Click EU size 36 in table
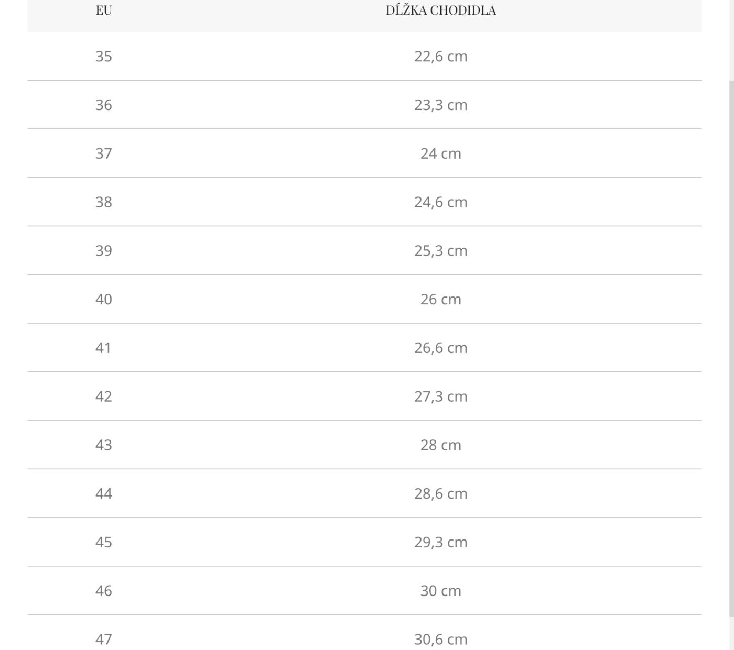The height and width of the screenshot is (650, 734). coord(104,105)
